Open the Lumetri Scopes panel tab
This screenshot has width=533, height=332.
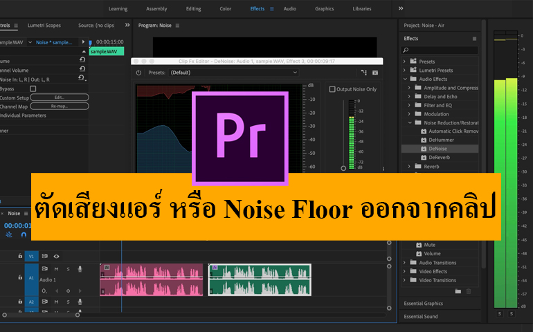tap(44, 25)
